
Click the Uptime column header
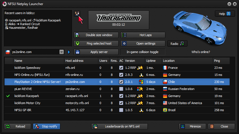tap(153, 61)
